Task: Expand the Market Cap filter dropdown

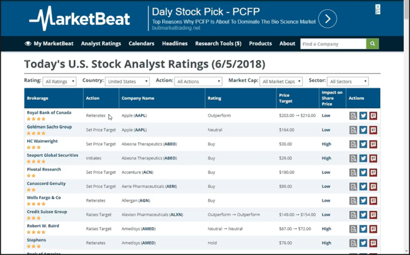Action: (281, 81)
